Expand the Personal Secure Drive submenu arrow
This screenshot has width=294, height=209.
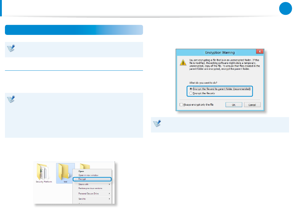(x=109, y=194)
